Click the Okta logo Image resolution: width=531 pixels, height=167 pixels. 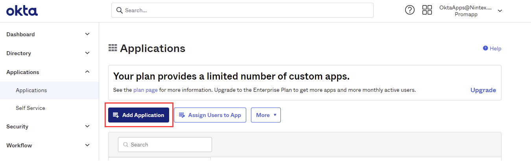(x=22, y=11)
